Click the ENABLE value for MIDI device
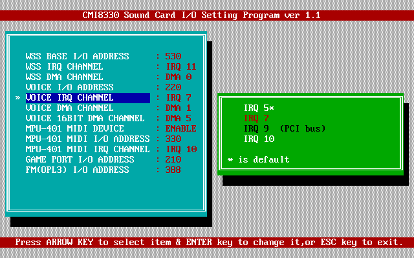This screenshot has width=414, height=258. [x=180, y=128]
